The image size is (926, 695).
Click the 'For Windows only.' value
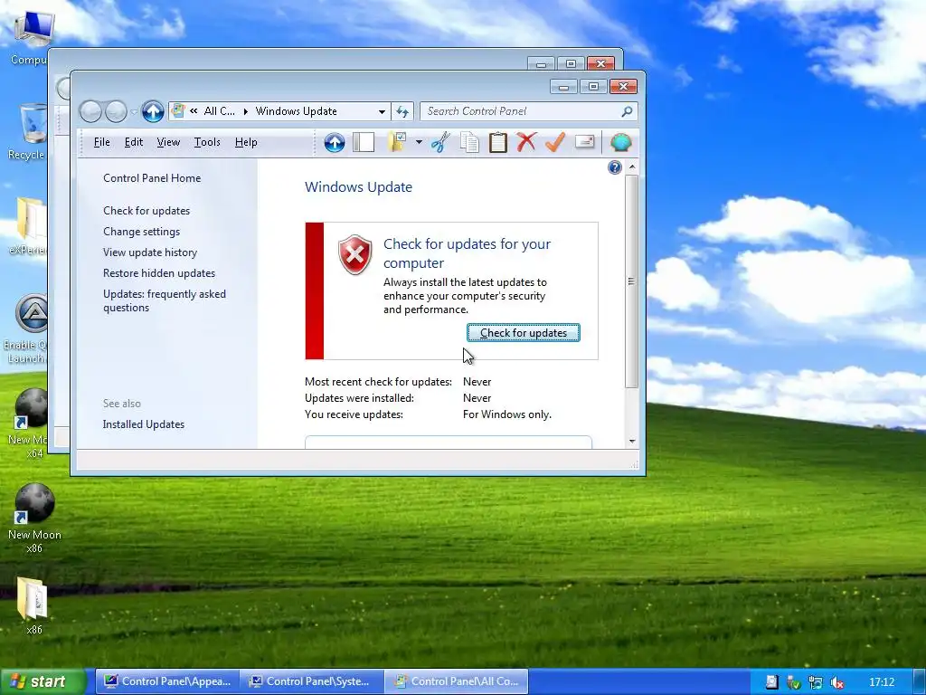[507, 414]
